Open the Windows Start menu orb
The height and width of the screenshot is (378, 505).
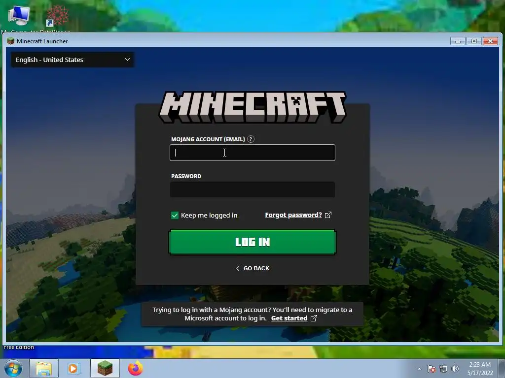pos(13,368)
